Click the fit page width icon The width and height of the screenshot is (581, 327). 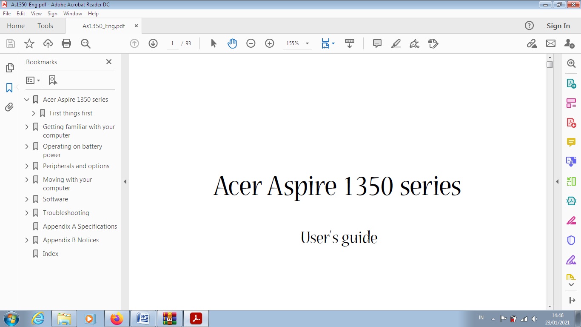pyautogui.click(x=325, y=43)
